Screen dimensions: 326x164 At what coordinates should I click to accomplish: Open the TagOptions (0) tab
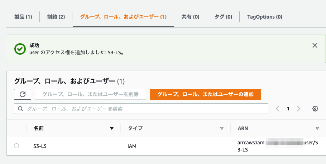[265, 17]
